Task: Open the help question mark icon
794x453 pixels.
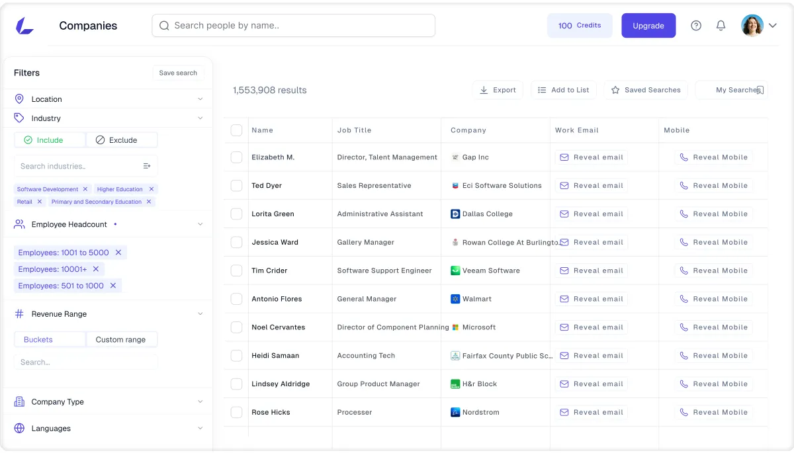Action: 696,26
